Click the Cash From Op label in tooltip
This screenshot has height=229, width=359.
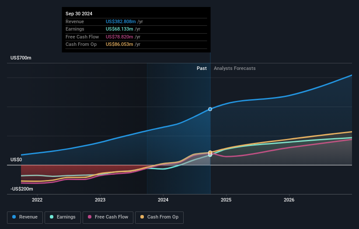pos(81,45)
